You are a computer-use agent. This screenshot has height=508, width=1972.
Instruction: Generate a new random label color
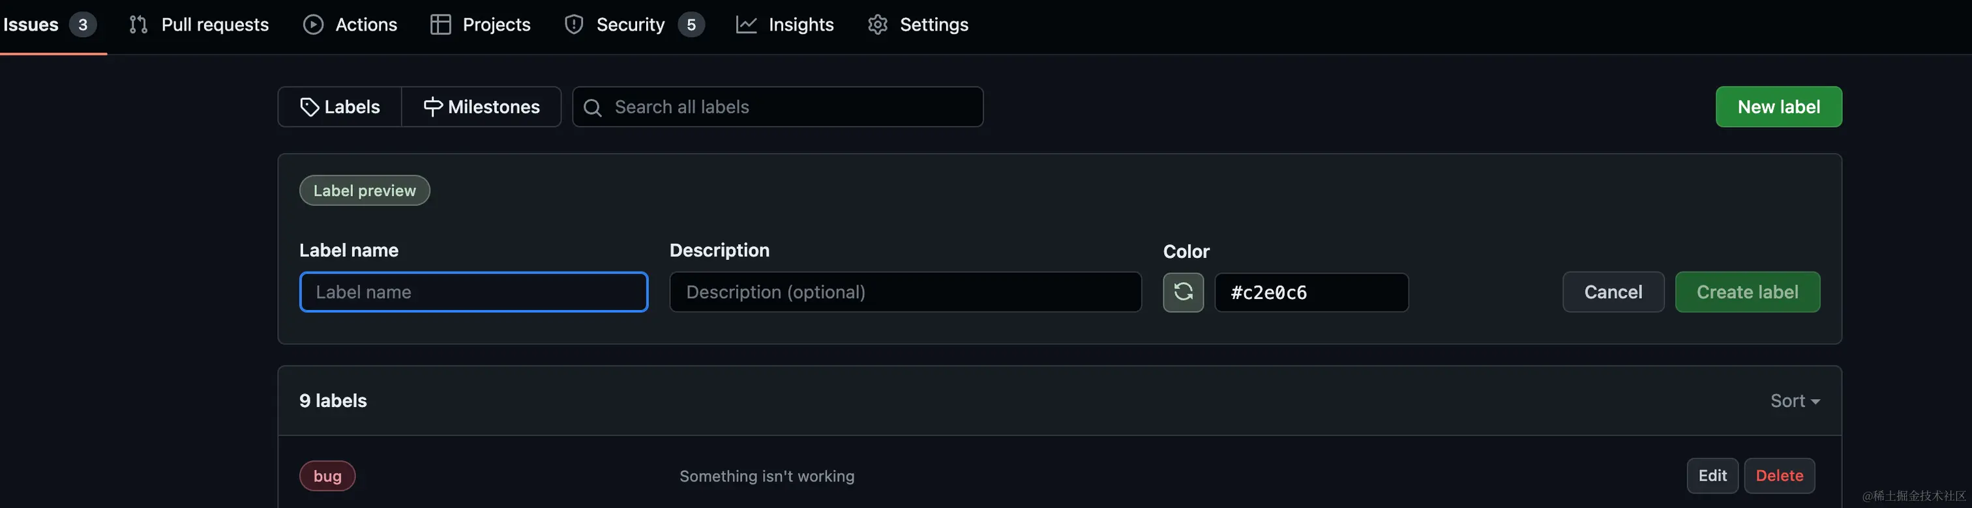1183,292
